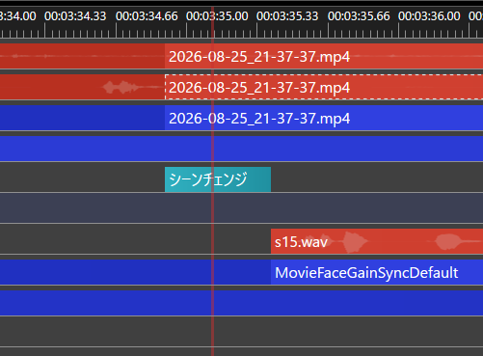Jump to 00:03:34.66 on the ruler
Image resolution: width=483 pixels, height=356 pixels.
tap(147, 16)
